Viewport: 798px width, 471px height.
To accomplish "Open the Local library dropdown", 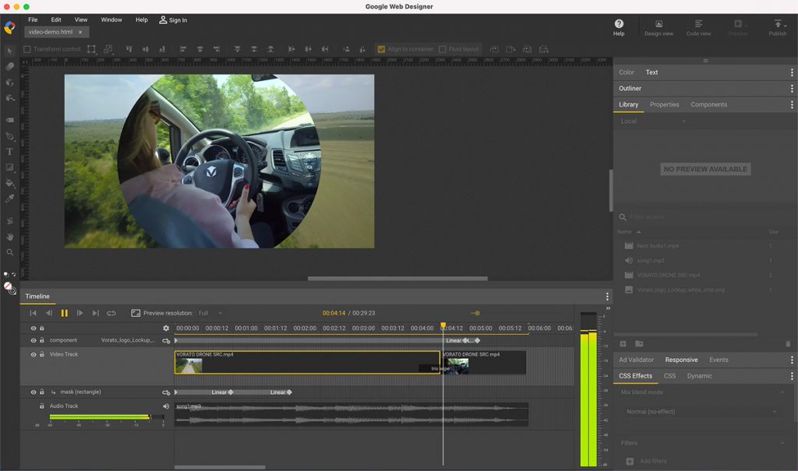I will point(653,121).
